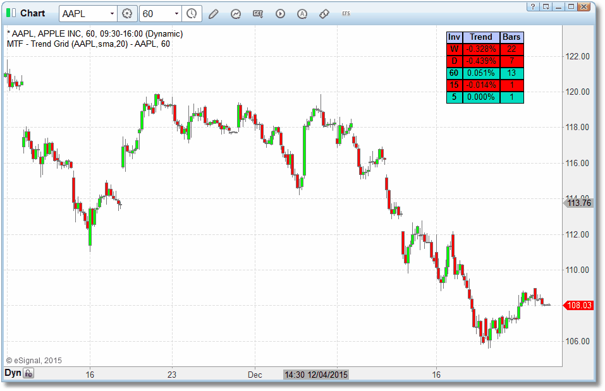This screenshot has height=391, width=605.
Task: Toggle the lock icon next to Dyn
Action: [x=28, y=373]
